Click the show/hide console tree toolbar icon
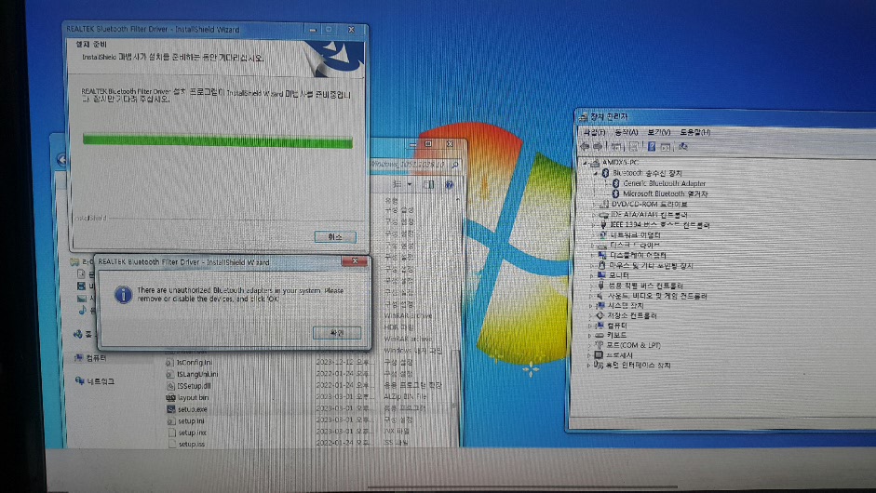The width and height of the screenshot is (876, 493). (616, 146)
